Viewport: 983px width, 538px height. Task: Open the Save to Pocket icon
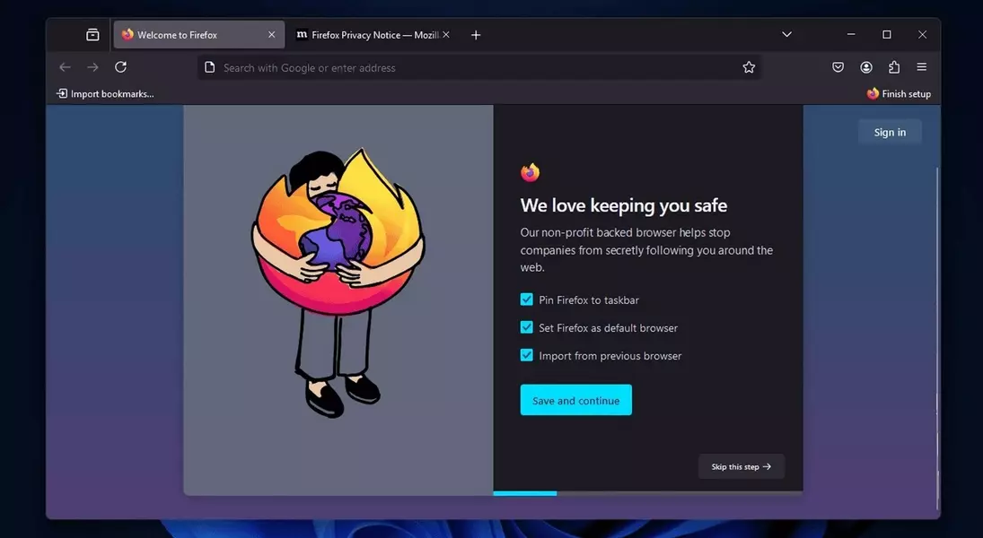[x=838, y=67]
